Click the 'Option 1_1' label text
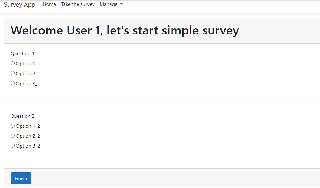This screenshot has height=188, width=320. tap(28, 64)
